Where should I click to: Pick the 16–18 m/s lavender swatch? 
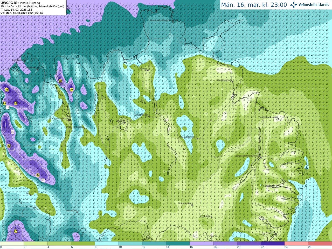pos(202,244)
